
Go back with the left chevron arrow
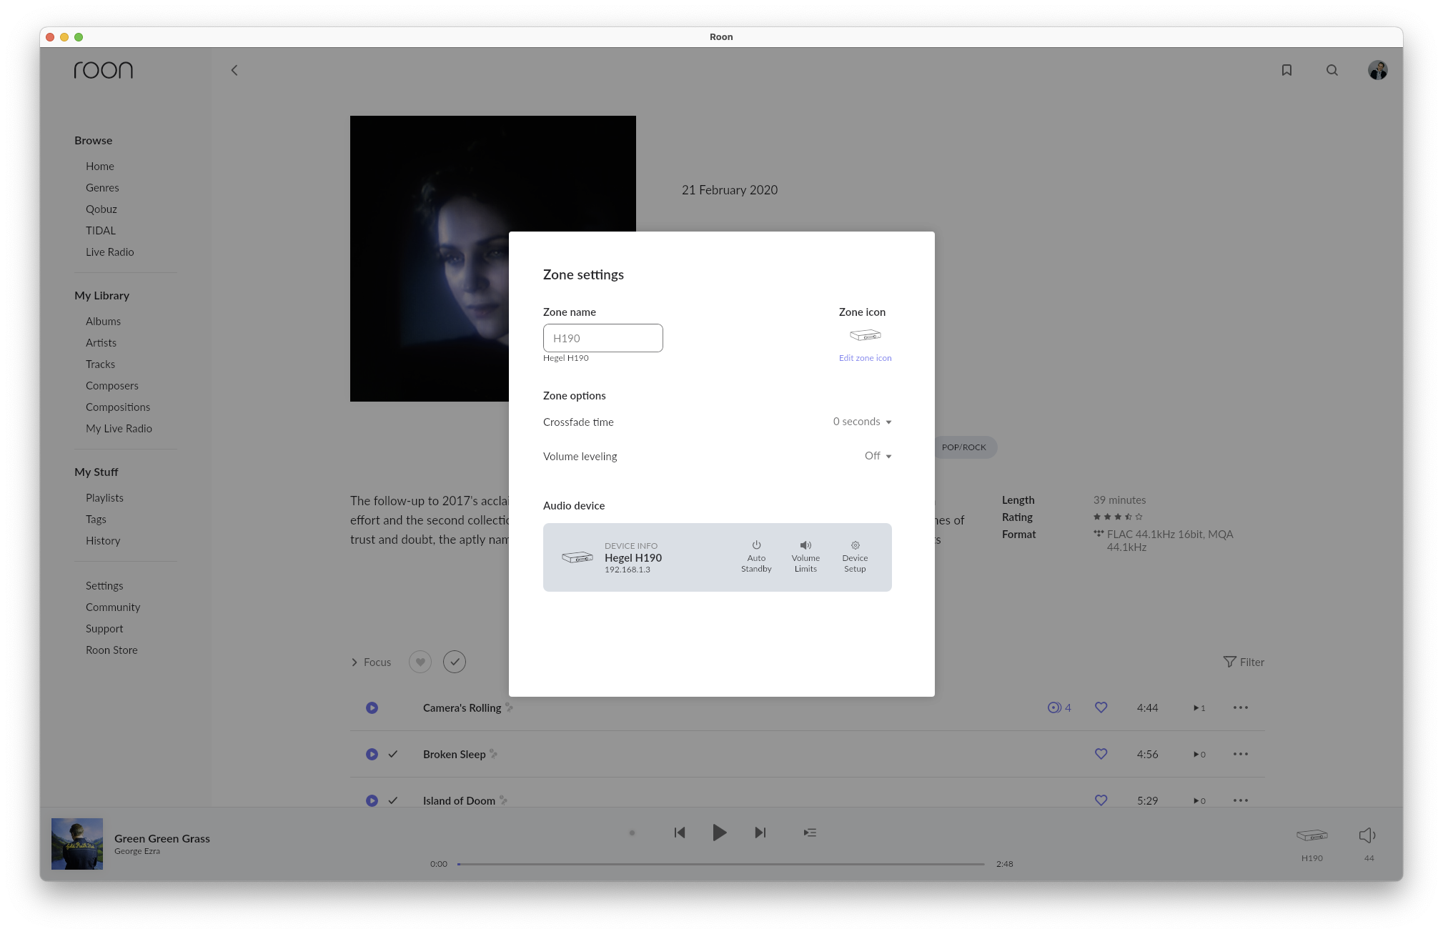coord(234,70)
